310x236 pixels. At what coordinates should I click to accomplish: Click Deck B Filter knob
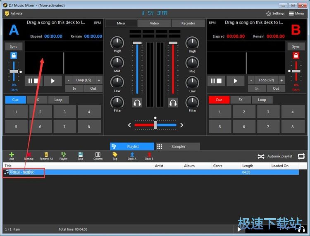pyautogui.click(x=192, y=102)
